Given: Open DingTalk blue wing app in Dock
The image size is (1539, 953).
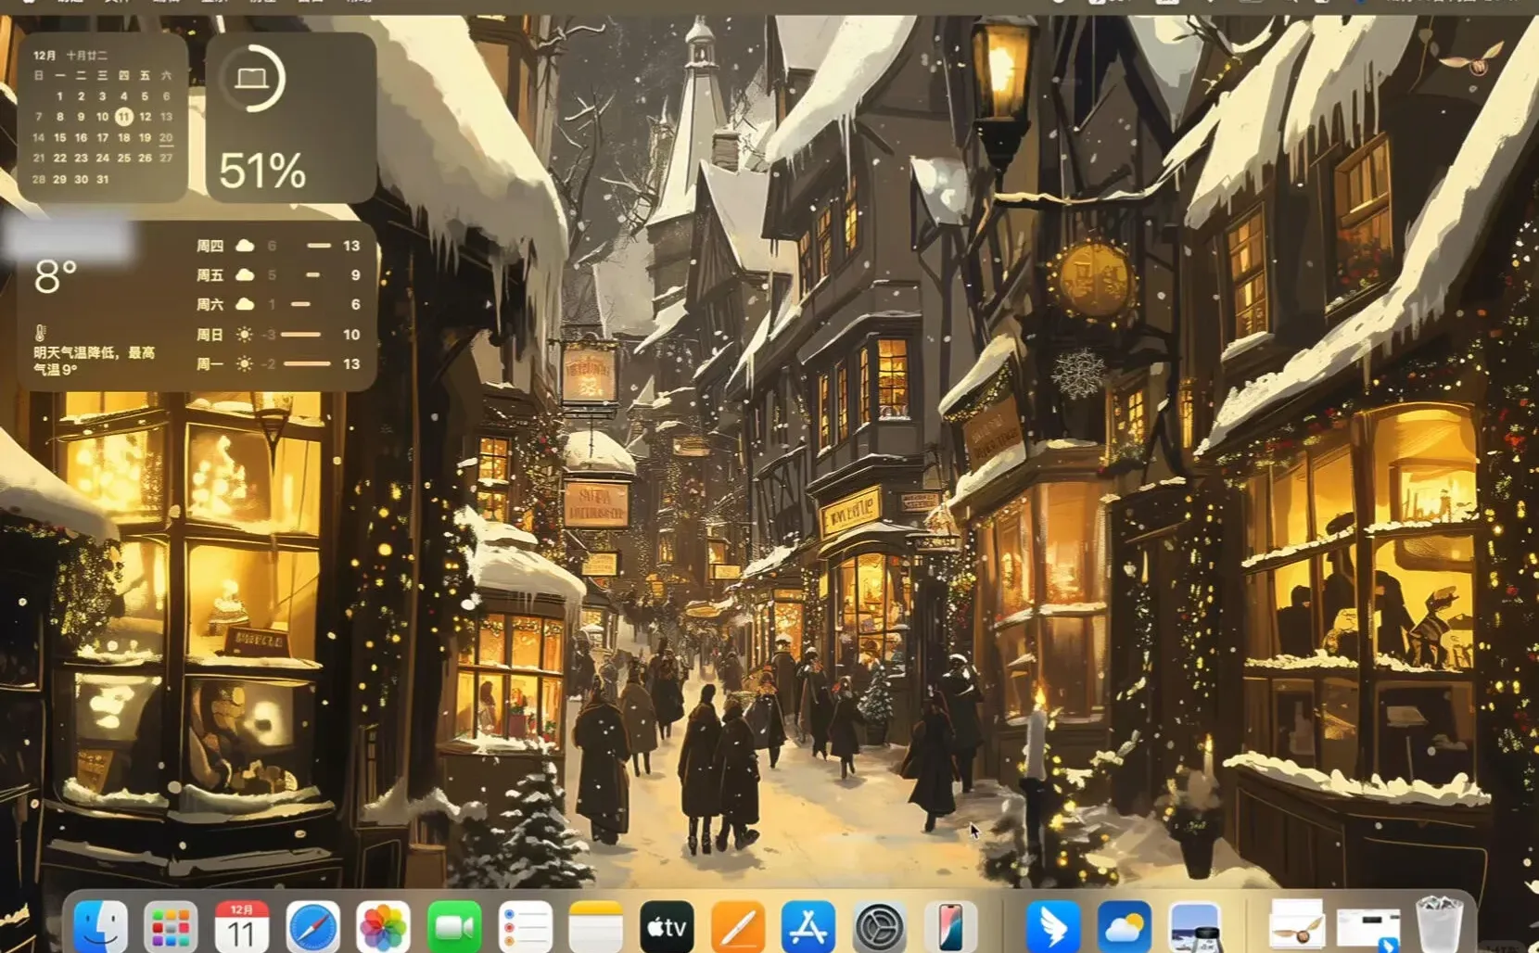Looking at the screenshot, I should [x=1053, y=926].
